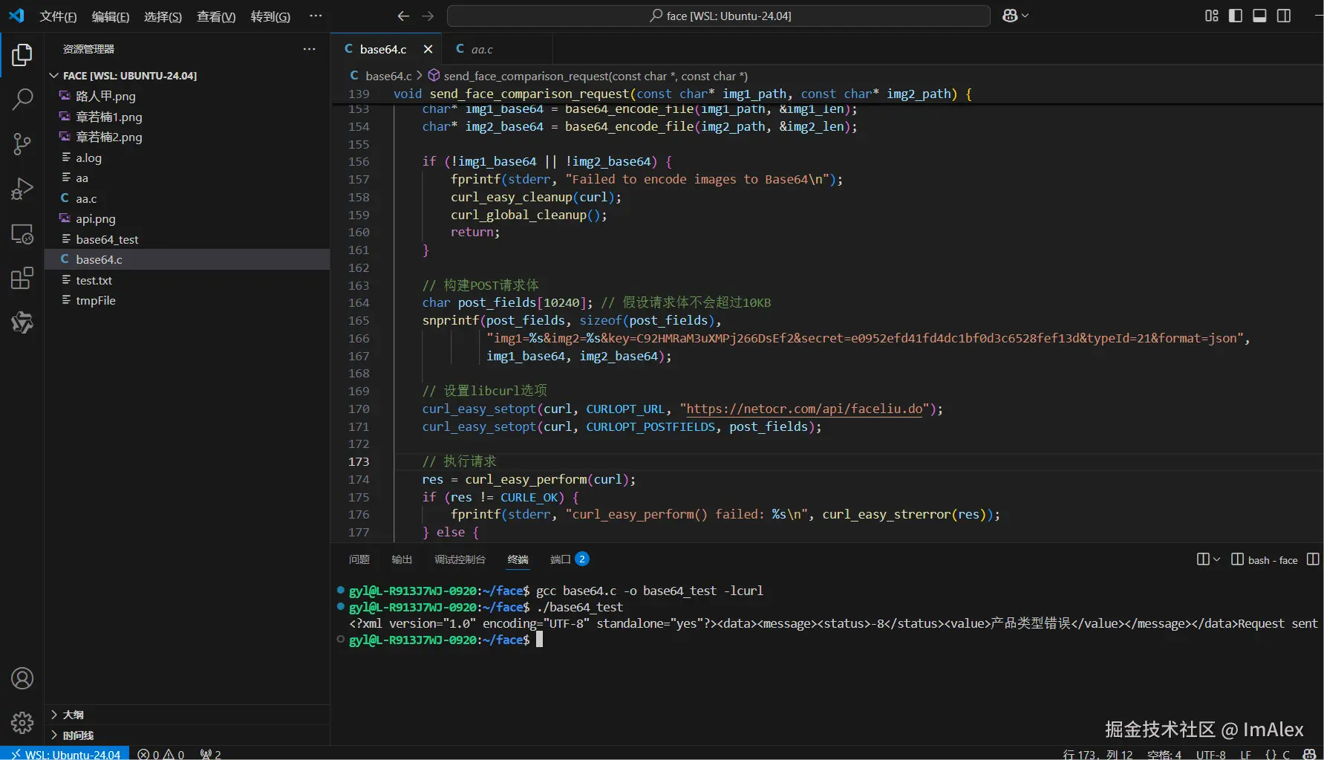Toggle the bottom panel layout button

click(1259, 16)
